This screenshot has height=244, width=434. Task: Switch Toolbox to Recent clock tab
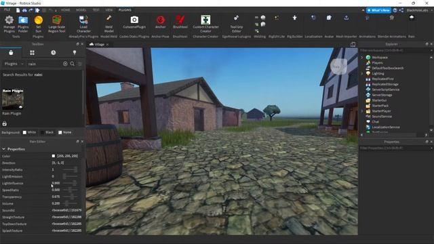click(x=53, y=53)
